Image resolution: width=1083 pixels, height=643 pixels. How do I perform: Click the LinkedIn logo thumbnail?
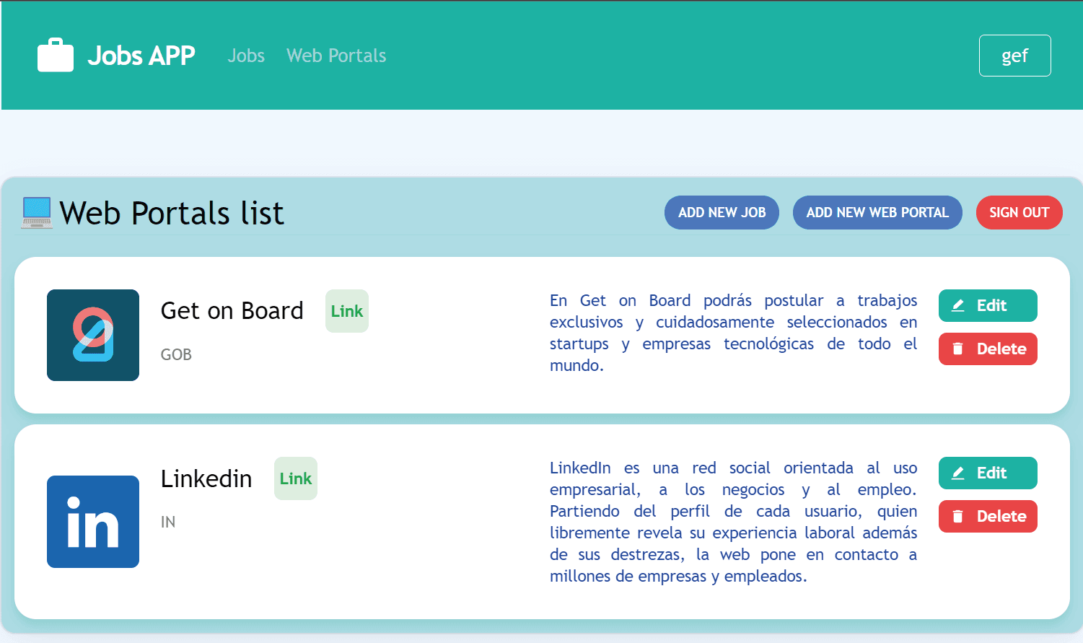click(93, 522)
